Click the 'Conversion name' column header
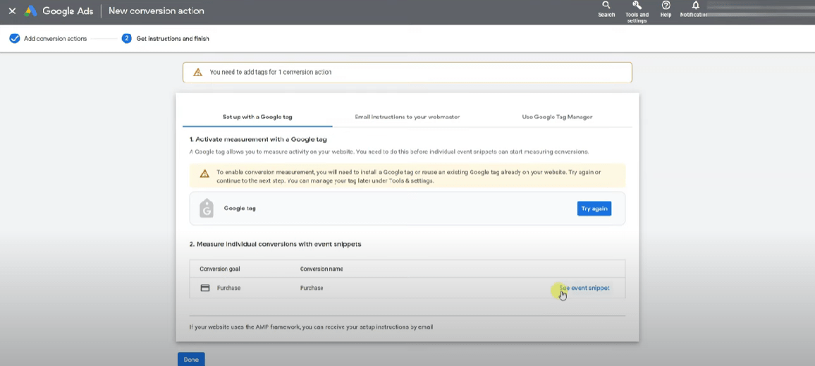This screenshot has width=815, height=366. point(321,269)
